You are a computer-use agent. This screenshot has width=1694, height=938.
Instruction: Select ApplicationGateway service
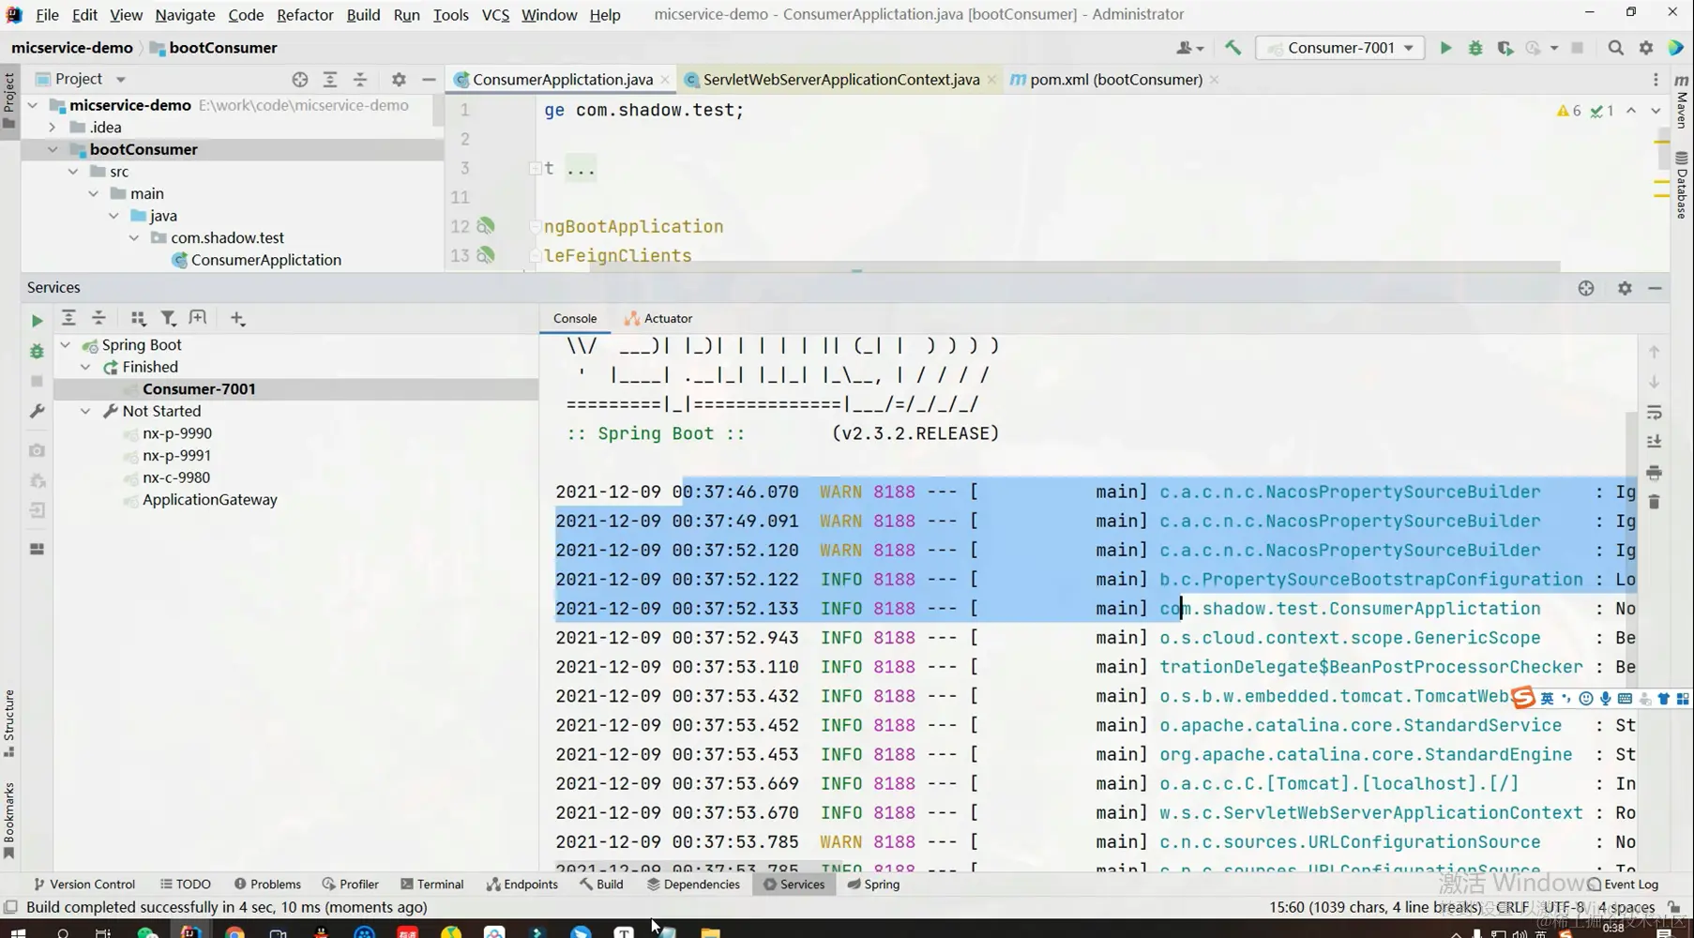click(x=209, y=500)
